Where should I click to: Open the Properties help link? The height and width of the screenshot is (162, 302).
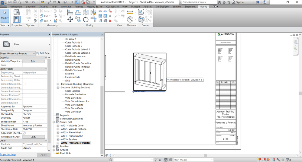click(x=8, y=154)
